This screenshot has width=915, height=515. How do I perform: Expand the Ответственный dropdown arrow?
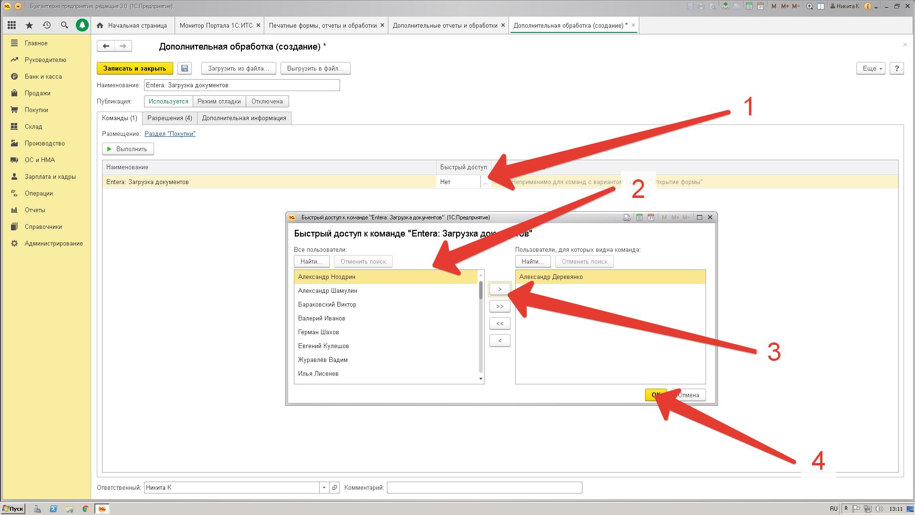(x=324, y=487)
